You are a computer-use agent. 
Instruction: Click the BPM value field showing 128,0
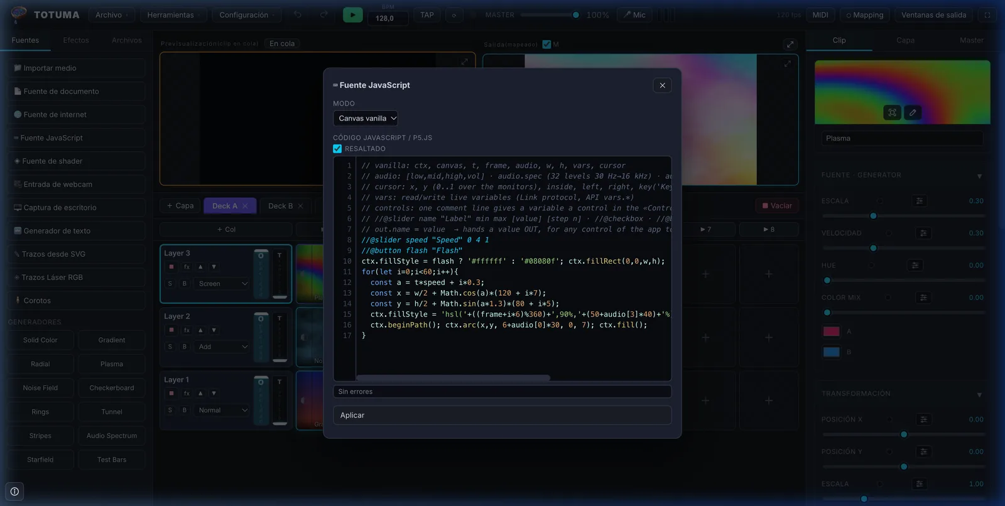[384, 18]
